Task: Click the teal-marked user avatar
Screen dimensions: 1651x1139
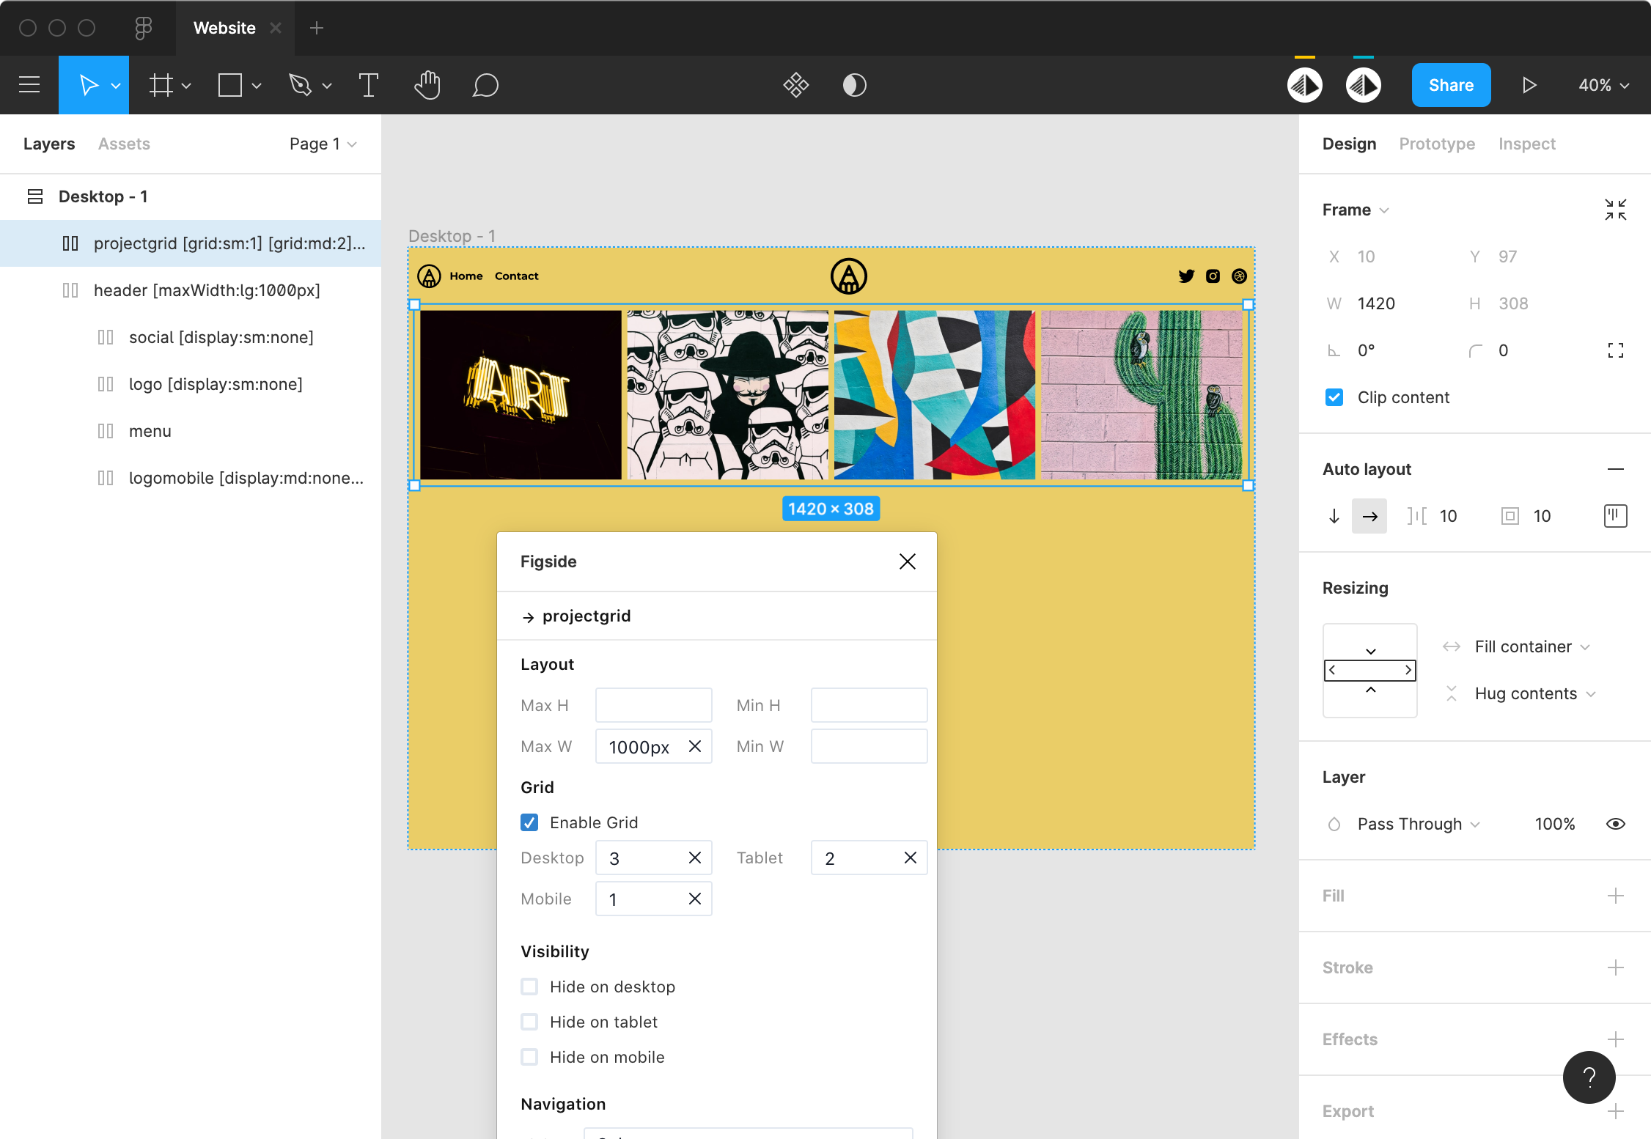Action: (x=1364, y=85)
